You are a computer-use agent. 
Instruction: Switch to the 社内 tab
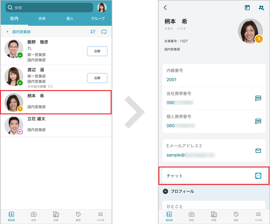click(14, 18)
